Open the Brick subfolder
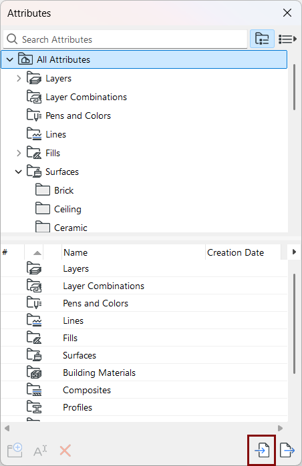 click(63, 190)
